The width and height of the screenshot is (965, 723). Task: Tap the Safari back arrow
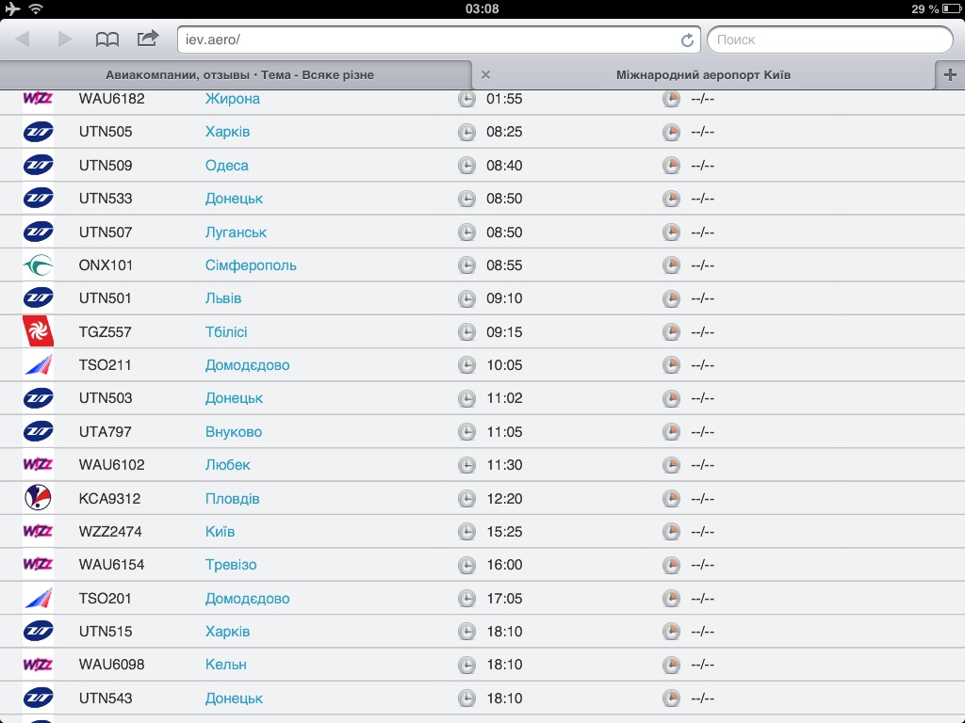click(24, 40)
